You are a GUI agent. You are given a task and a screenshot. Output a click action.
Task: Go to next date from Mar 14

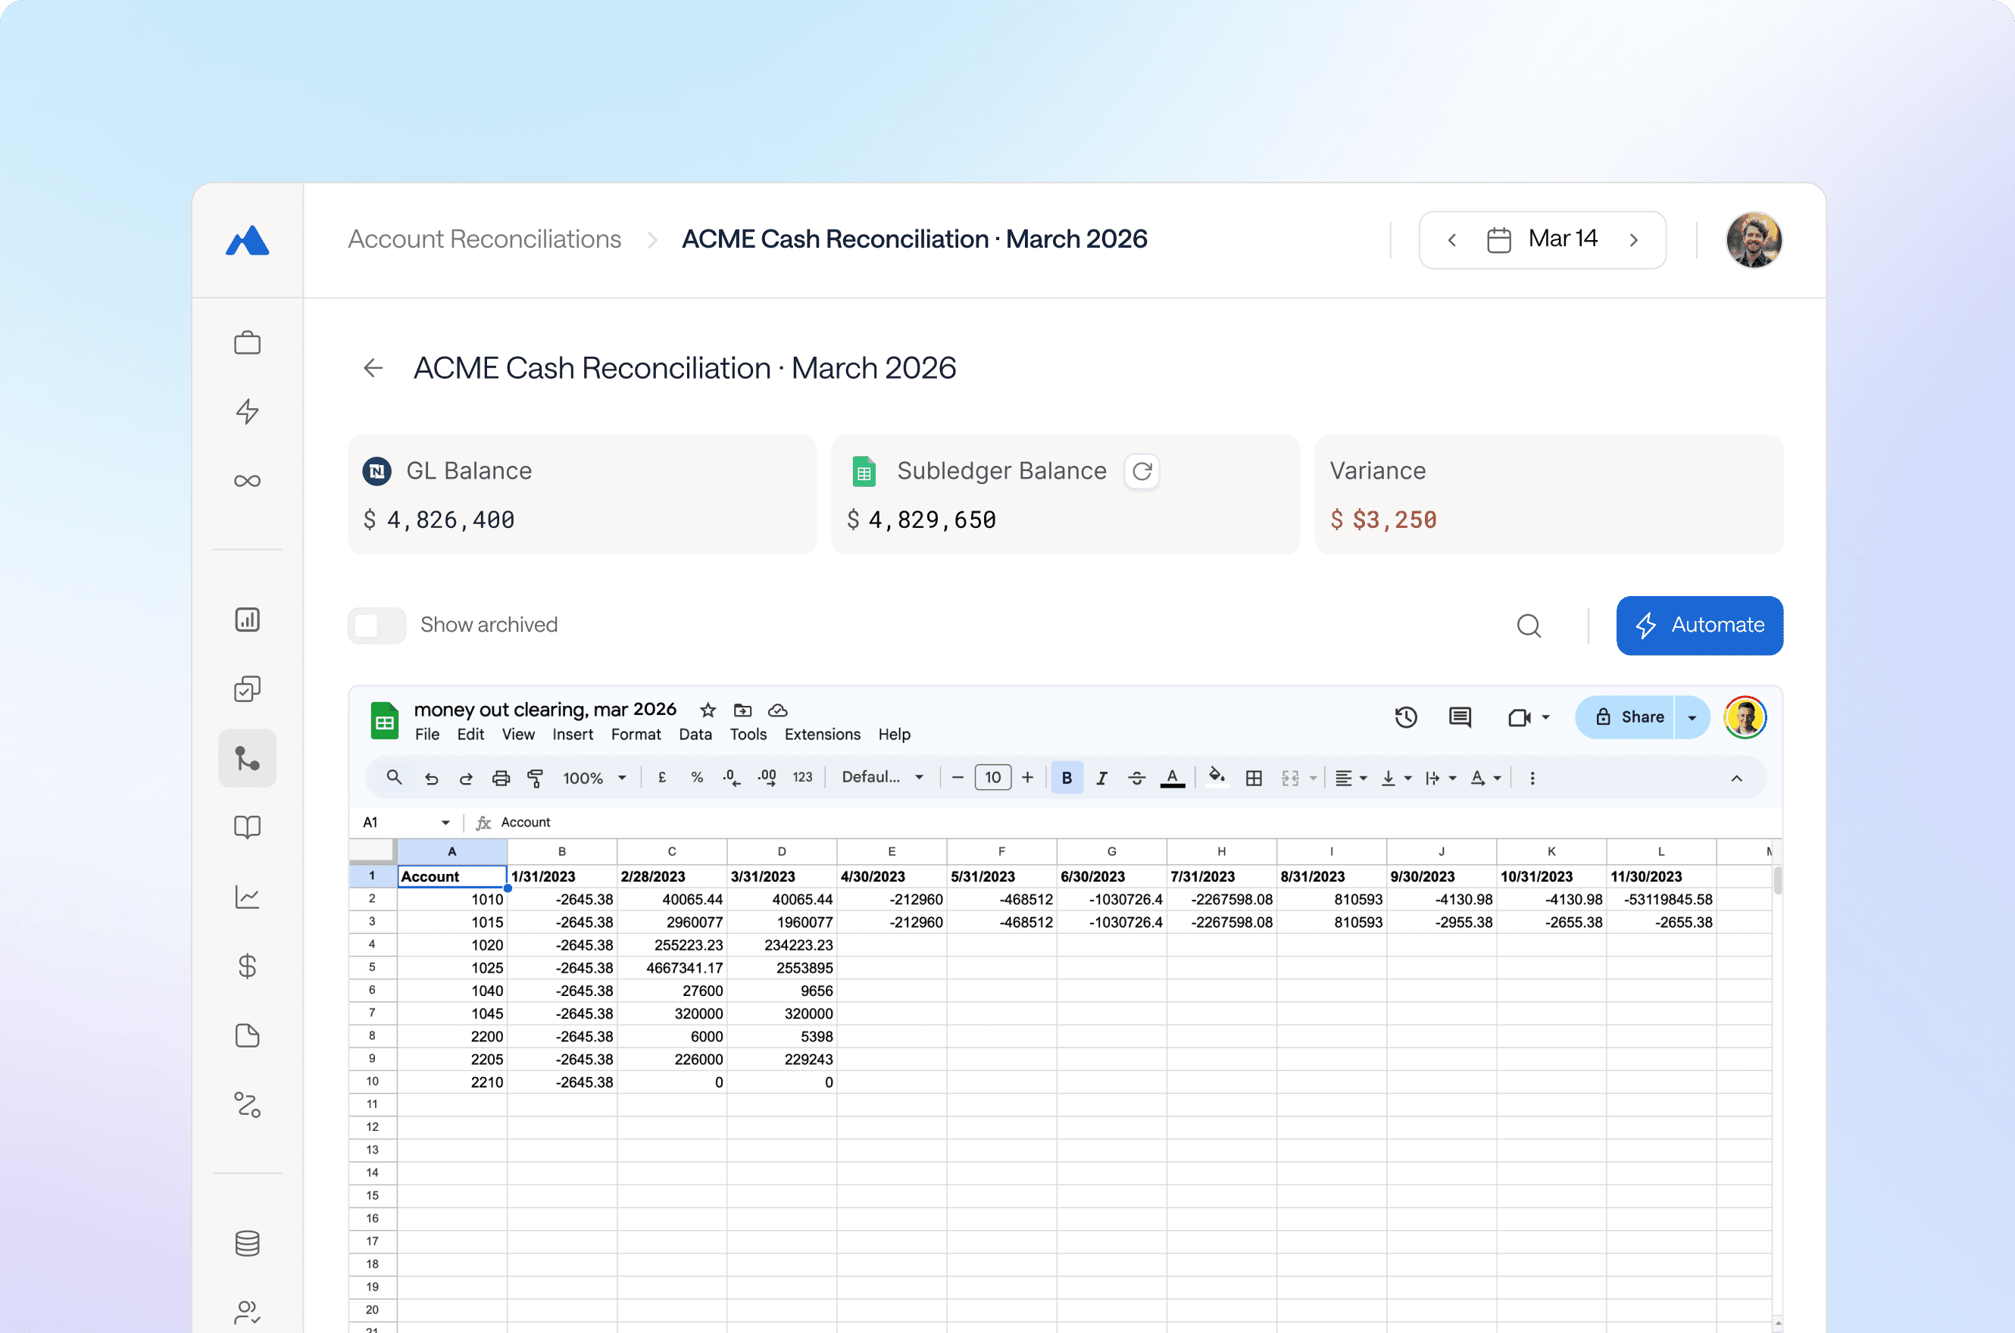(1633, 240)
